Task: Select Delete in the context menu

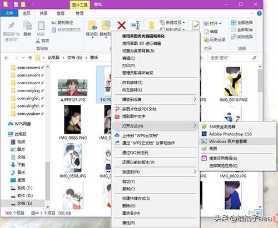Action: tap(155, 206)
